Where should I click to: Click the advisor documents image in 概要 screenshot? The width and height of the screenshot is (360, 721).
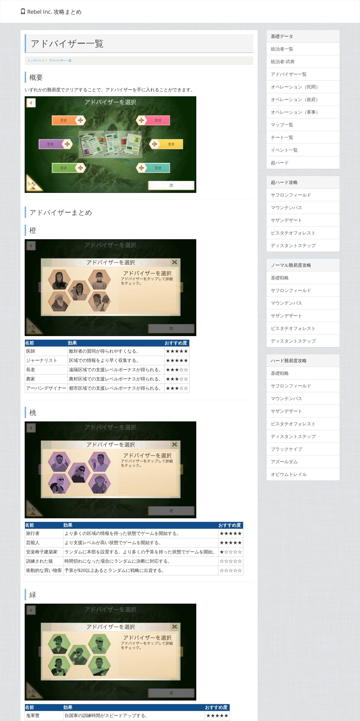[110, 144]
